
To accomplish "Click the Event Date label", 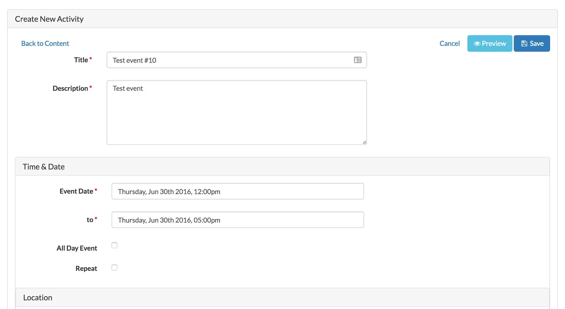I will pos(76,191).
